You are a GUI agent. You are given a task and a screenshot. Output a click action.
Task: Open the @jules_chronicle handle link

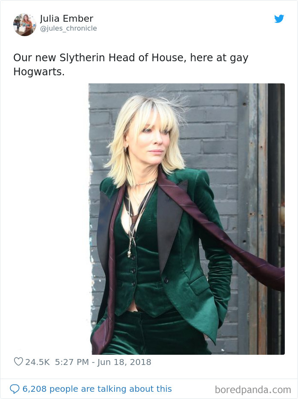(68, 28)
